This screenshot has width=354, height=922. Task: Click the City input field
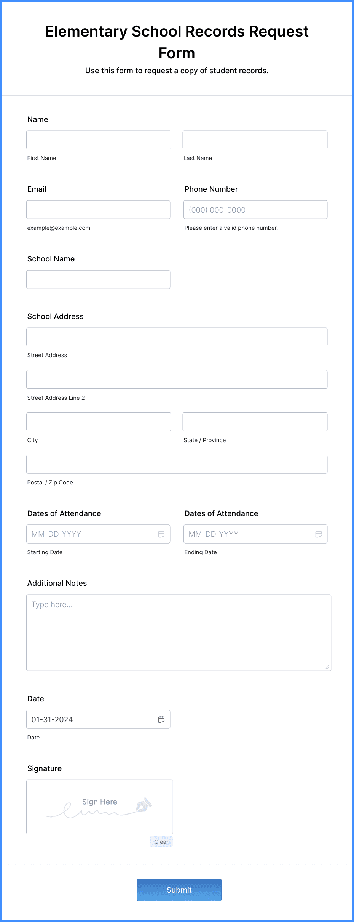pyautogui.click(x=98, y=422)
